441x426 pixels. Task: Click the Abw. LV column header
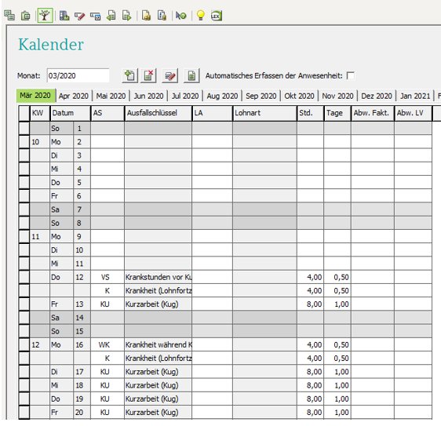tap(414, 113)
